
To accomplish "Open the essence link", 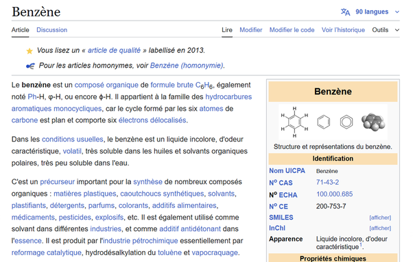I will pos(27,241).
